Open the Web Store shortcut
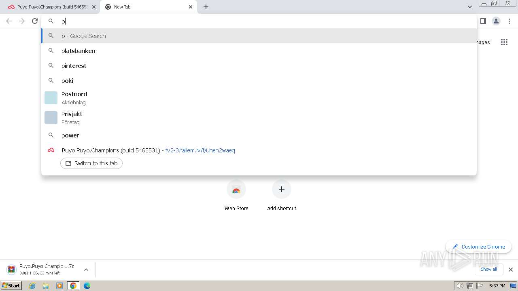The height and width of the screenshot is (291, 518). click(236, 196)
